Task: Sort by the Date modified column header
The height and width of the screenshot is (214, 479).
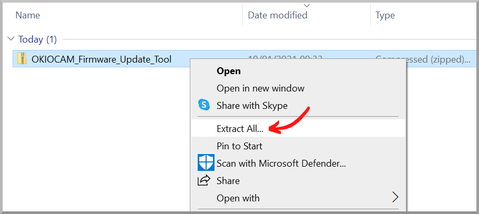Action: point(278,15)
